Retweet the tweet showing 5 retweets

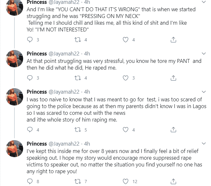coord(77,130)
